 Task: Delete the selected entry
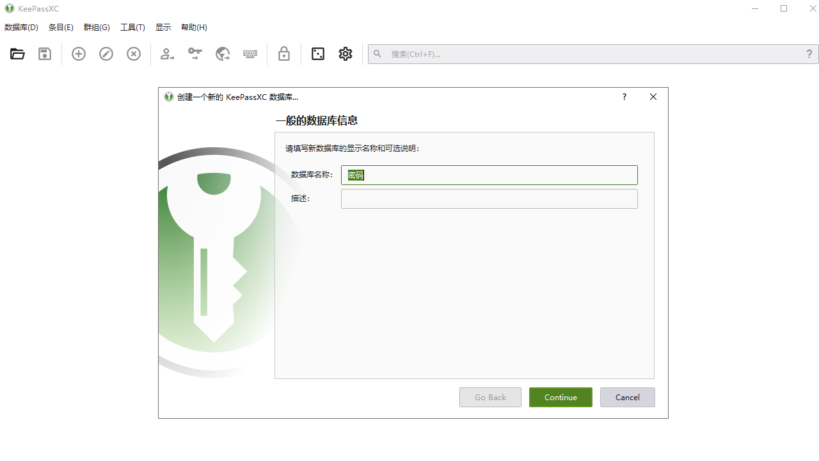tap(133, 54)
